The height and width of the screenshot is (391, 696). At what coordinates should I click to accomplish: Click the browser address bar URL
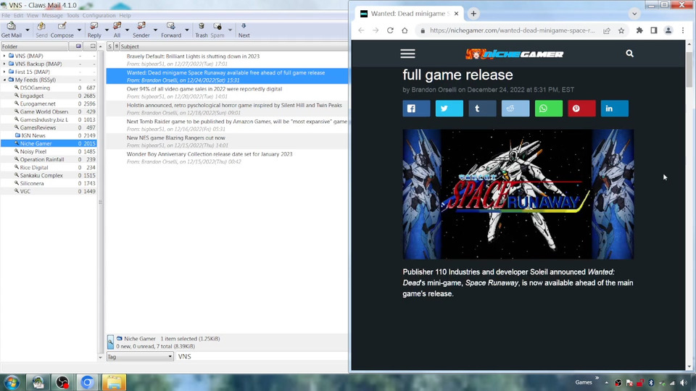tap(513, 30)
